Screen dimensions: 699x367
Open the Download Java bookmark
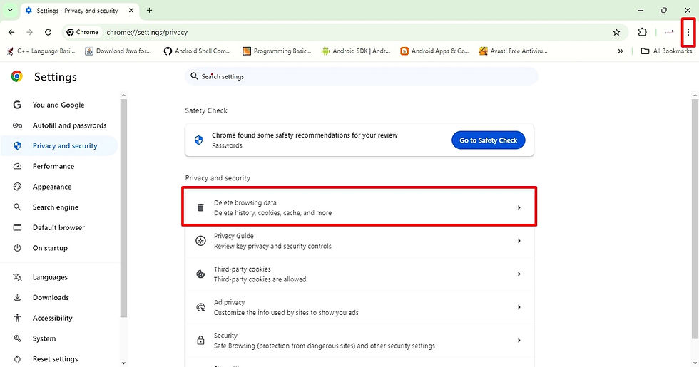point(118,51)
